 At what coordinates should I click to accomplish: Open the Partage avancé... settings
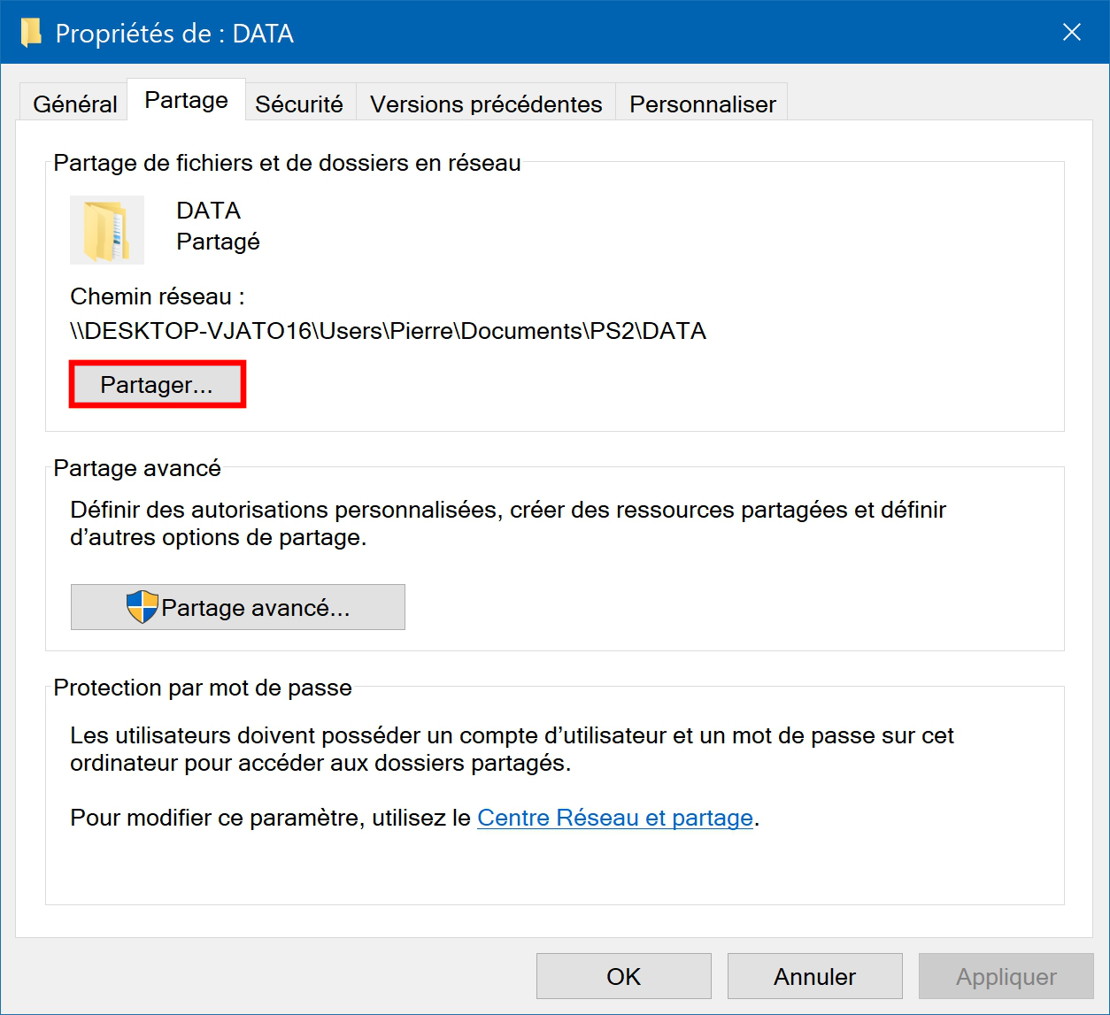[x=238, y=607]
